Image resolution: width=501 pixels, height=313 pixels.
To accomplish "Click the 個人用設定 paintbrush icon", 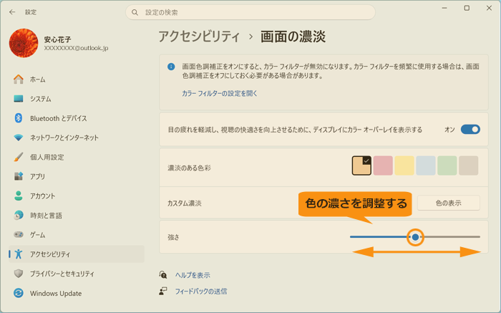I will 19,157.
